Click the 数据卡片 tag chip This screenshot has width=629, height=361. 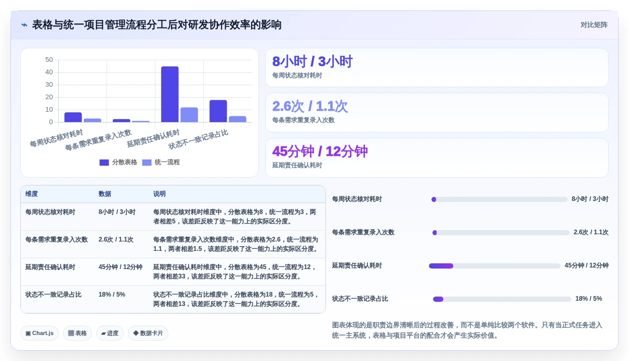tap(148, 333)
